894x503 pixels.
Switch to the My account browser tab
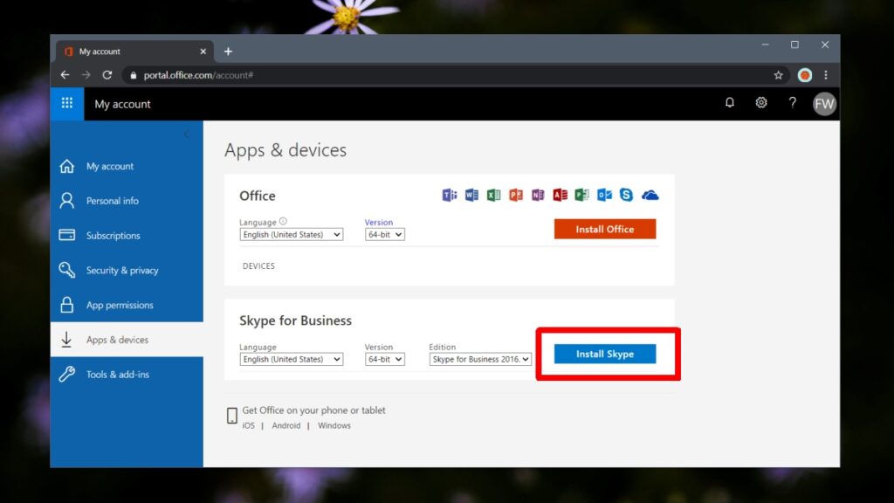click(122, 51)
